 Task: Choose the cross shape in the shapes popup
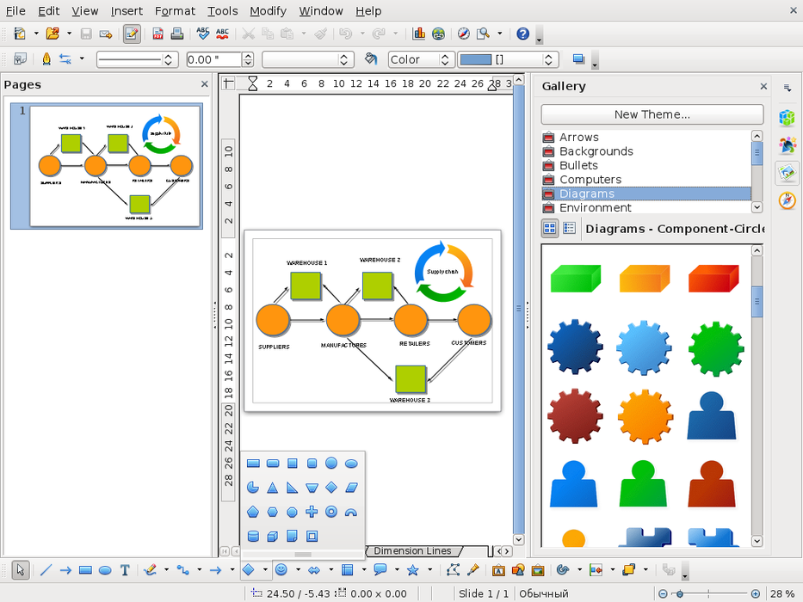coord(312,512)
